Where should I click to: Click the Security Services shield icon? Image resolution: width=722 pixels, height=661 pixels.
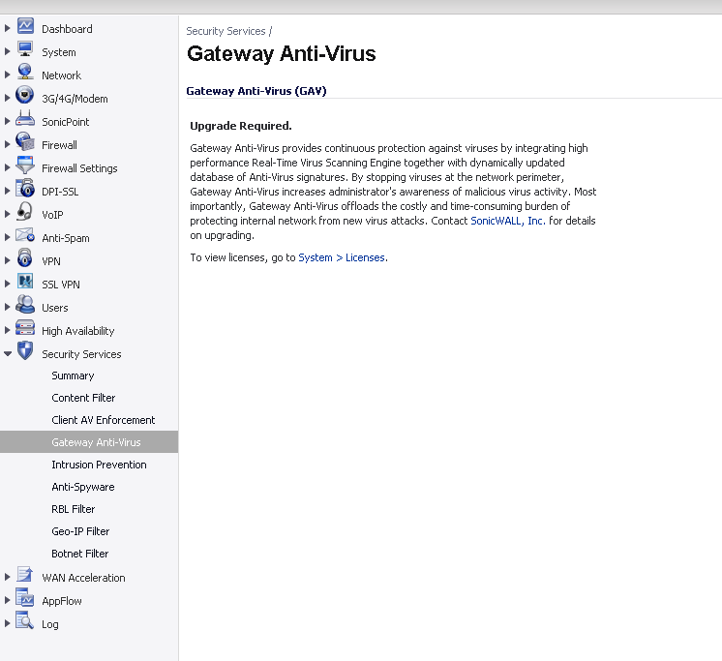(25, 351)
